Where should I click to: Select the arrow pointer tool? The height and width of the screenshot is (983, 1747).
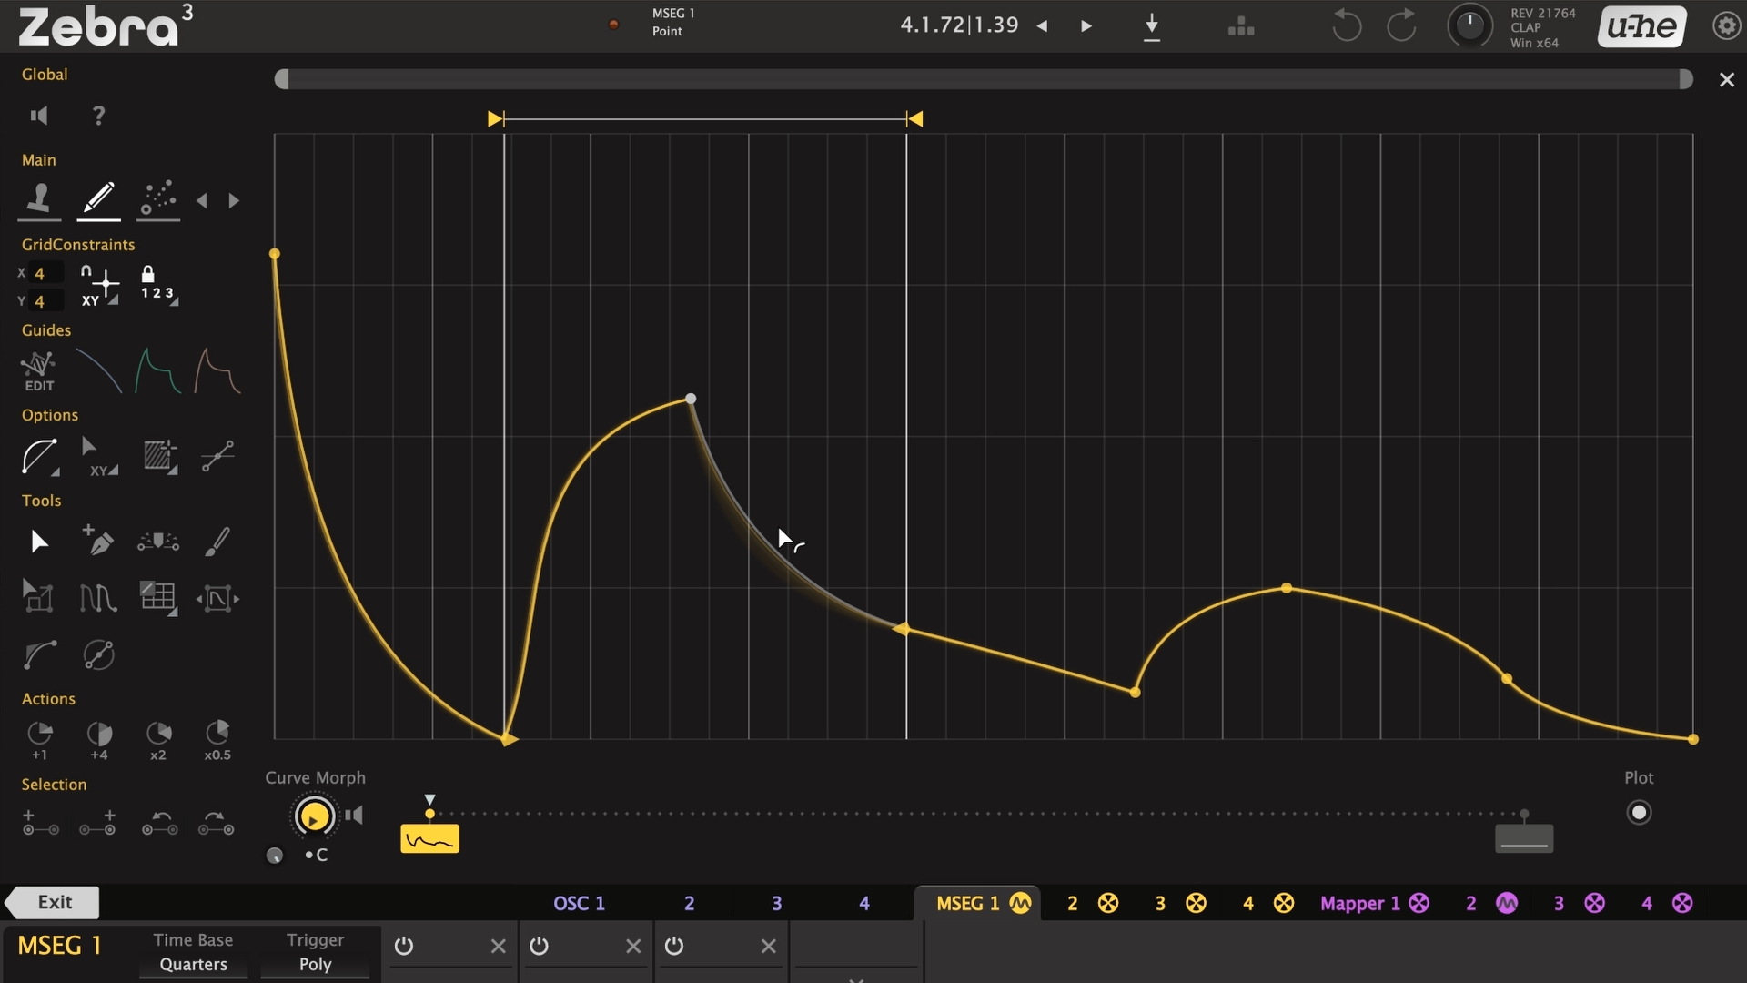38,542
